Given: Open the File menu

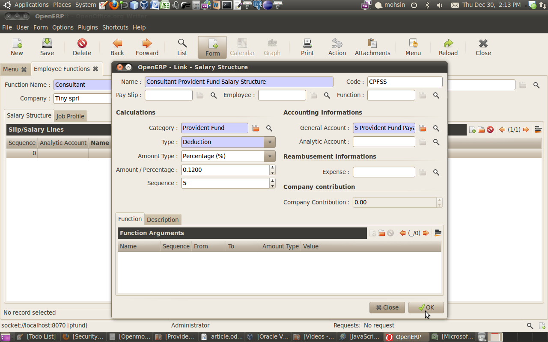Looking at the screenshot, I should tap(7, 27).
